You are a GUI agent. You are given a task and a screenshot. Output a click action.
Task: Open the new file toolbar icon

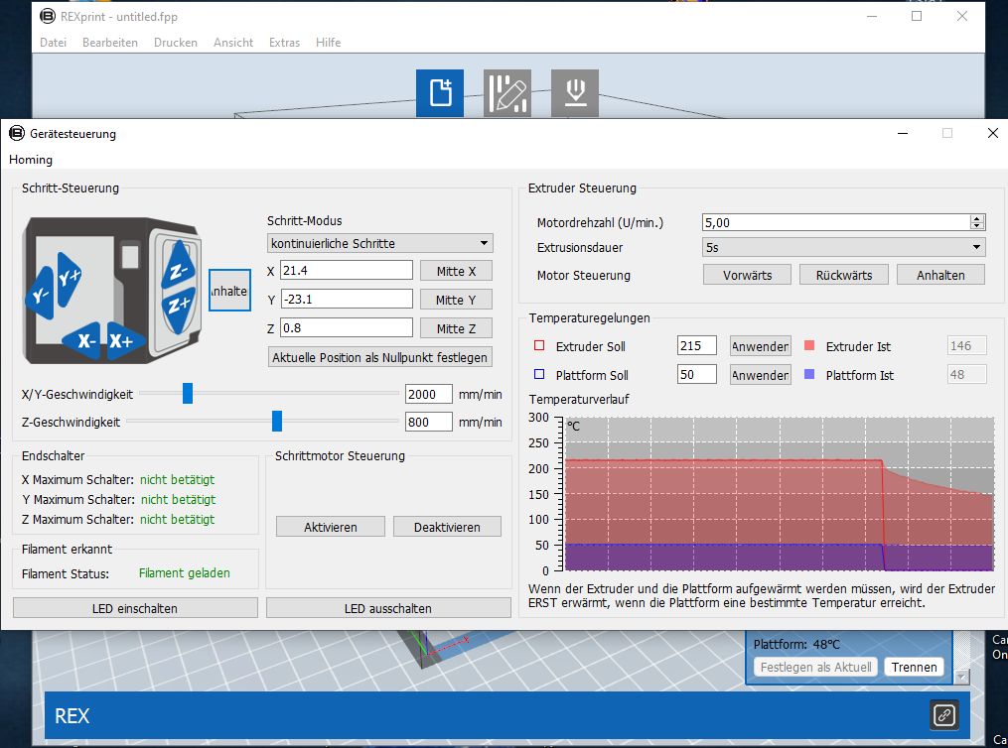click(x=439, y=92)
